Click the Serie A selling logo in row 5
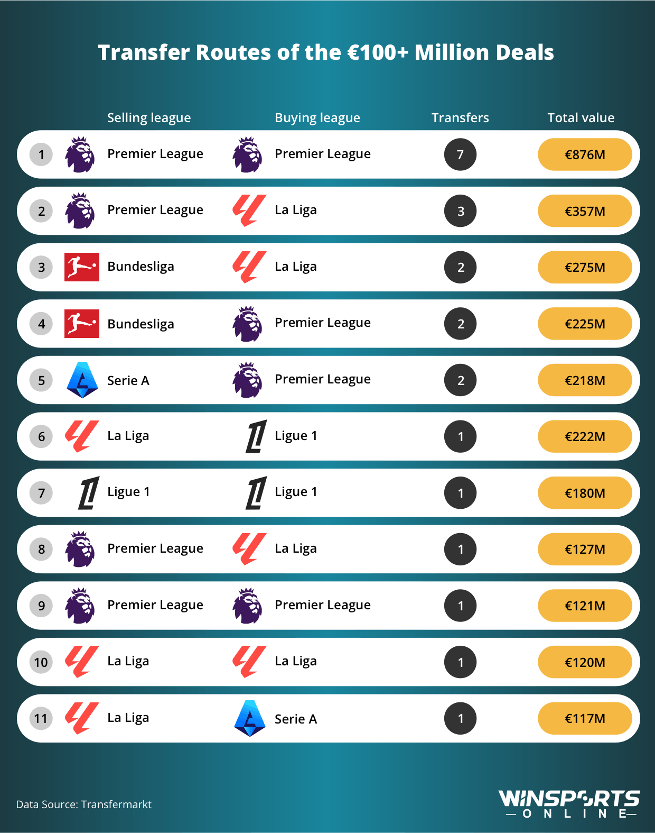This screenshot has width=655, height=833. tap(82, 380)
